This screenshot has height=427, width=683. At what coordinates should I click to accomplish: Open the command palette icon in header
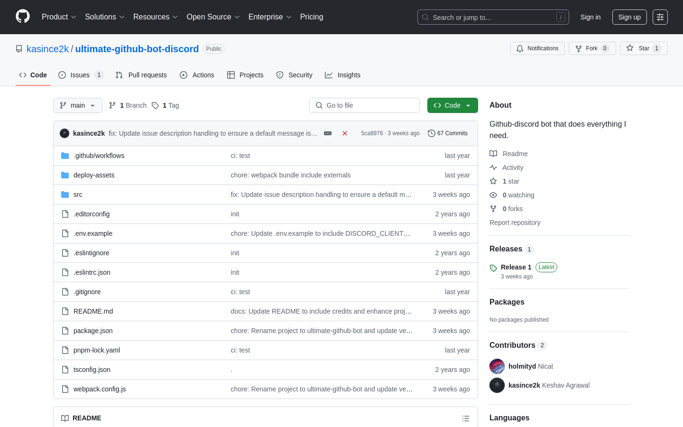(660, 17)
